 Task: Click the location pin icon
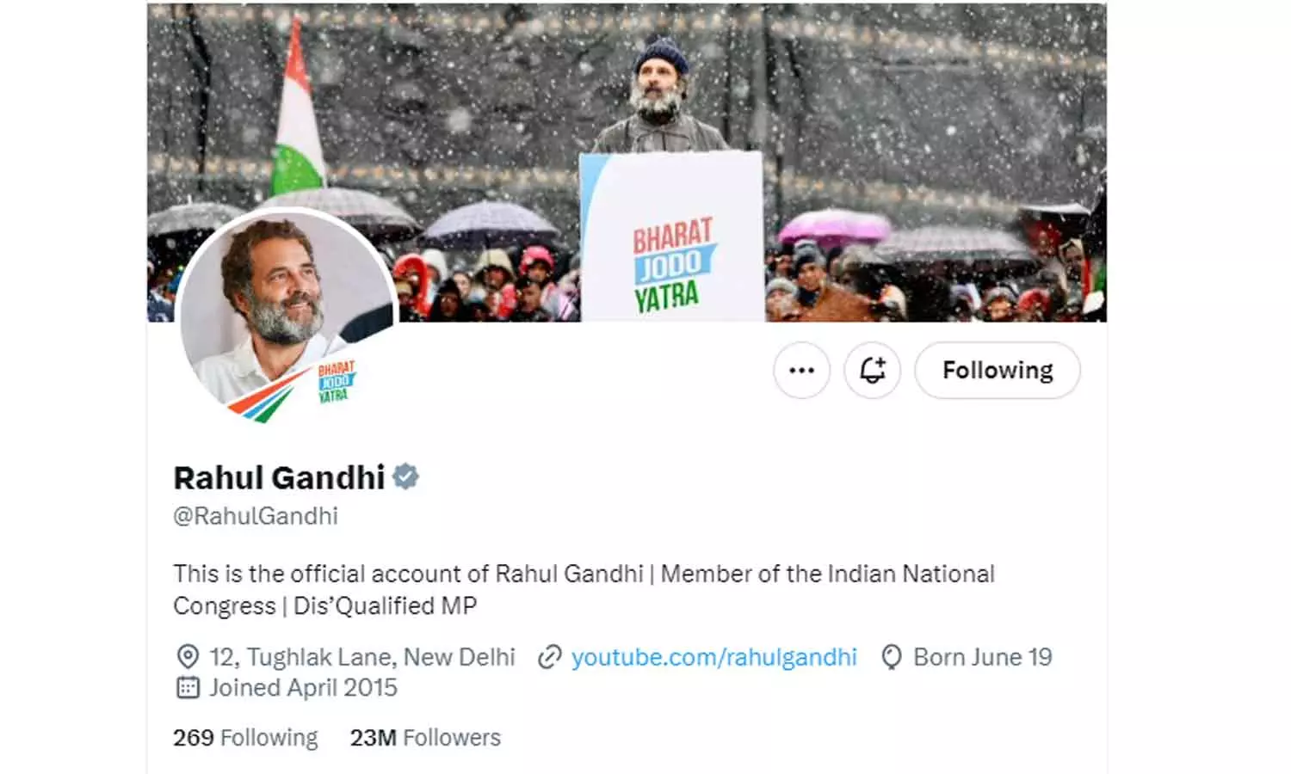[x=188, y=657]
